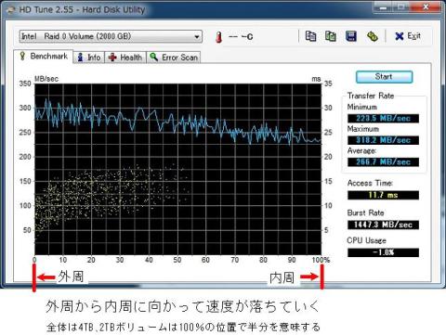Open the Intel Raid 0 Volume drive dropdown
This screenshot has height=335, width=446.
point(111,36)
